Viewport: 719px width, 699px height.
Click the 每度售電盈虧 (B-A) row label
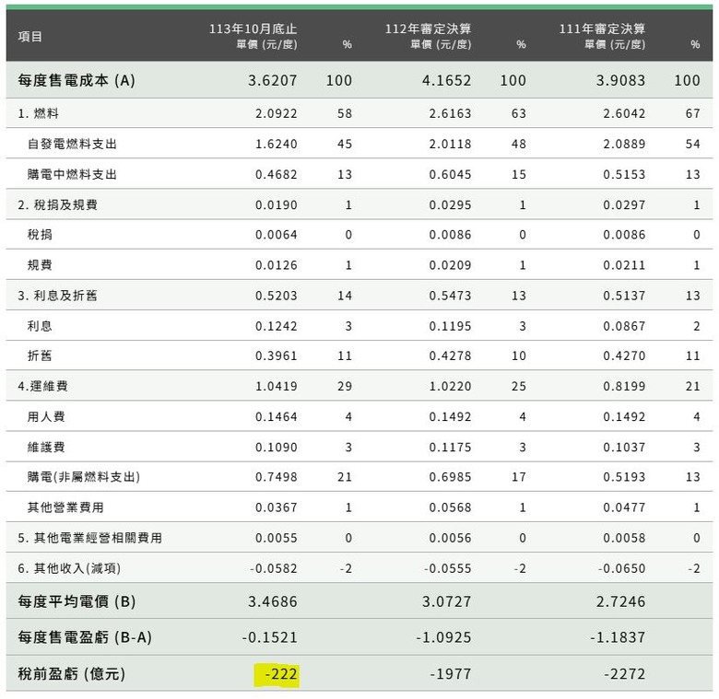85,637
